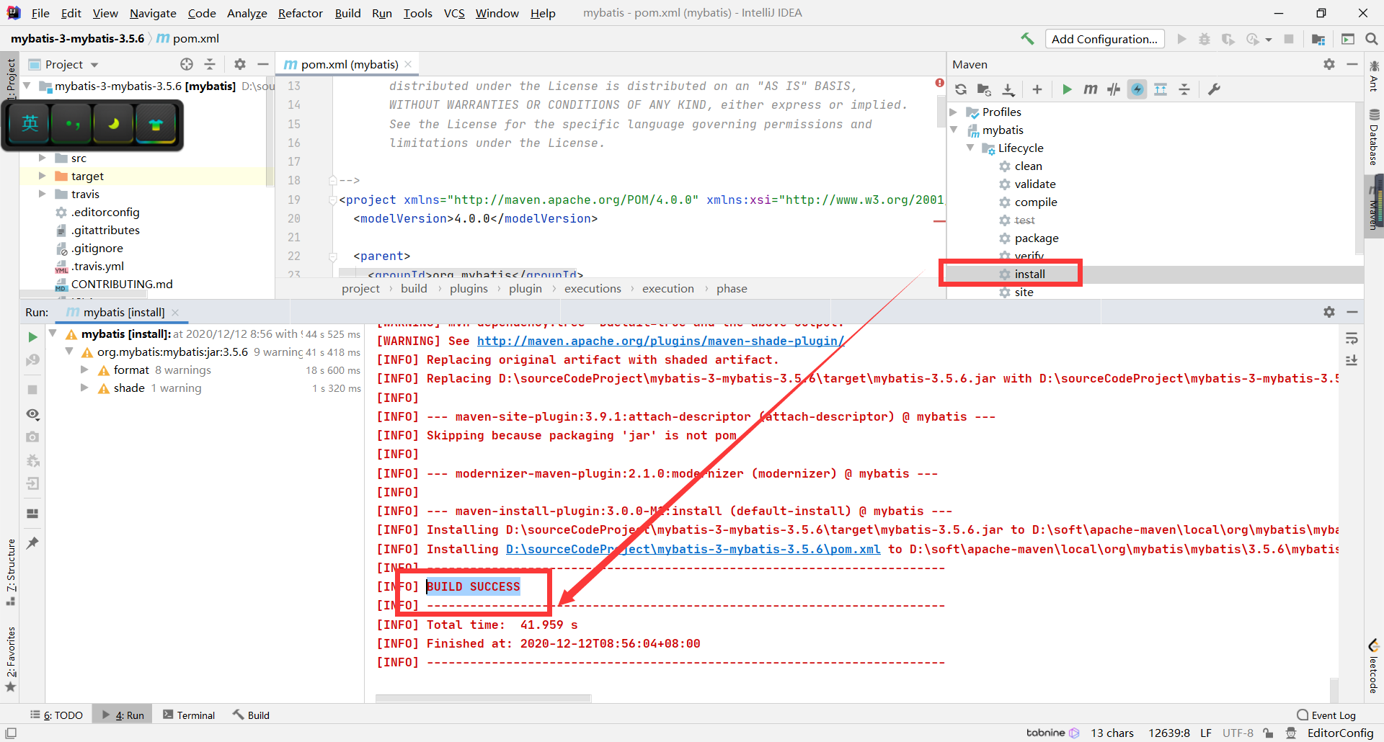Screen dimensions: 1384x742
Task: Open Project Structure from the top toolbar
Action: pyautogui.click(x=1318, y=39)
